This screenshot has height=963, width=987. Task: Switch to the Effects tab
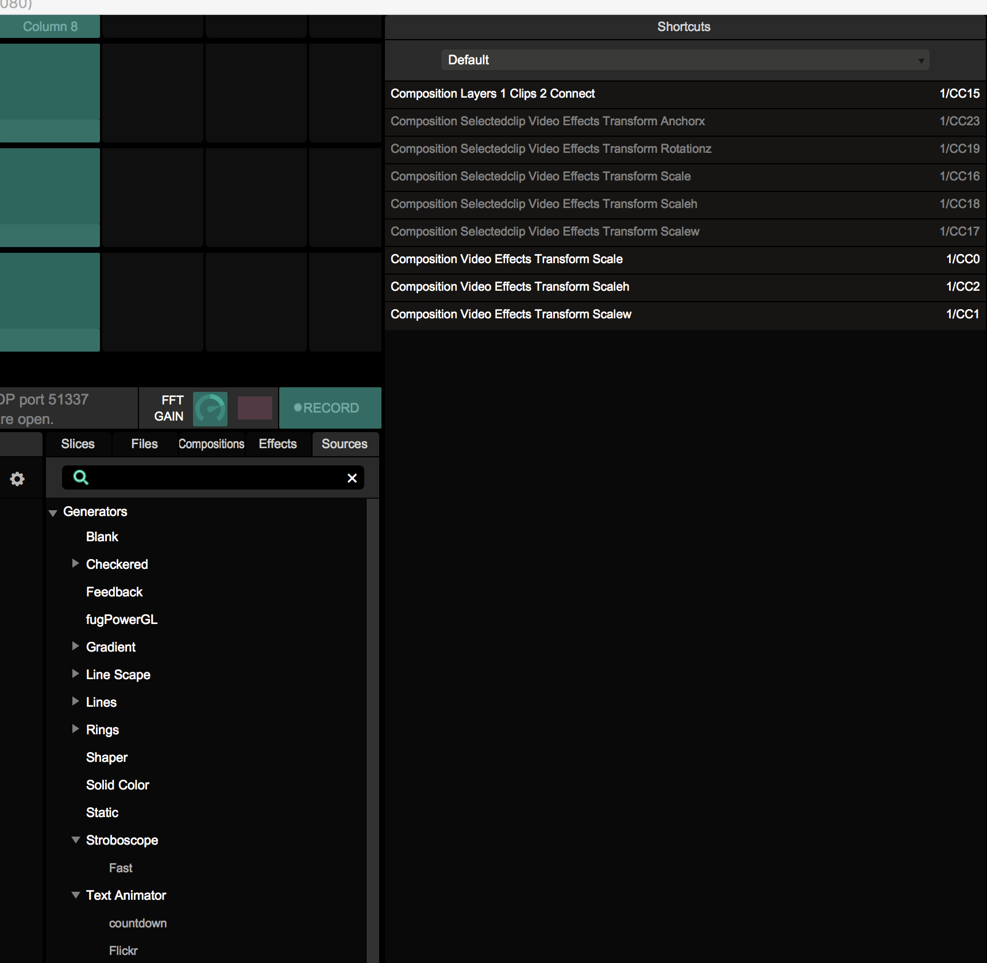point(277,444)
